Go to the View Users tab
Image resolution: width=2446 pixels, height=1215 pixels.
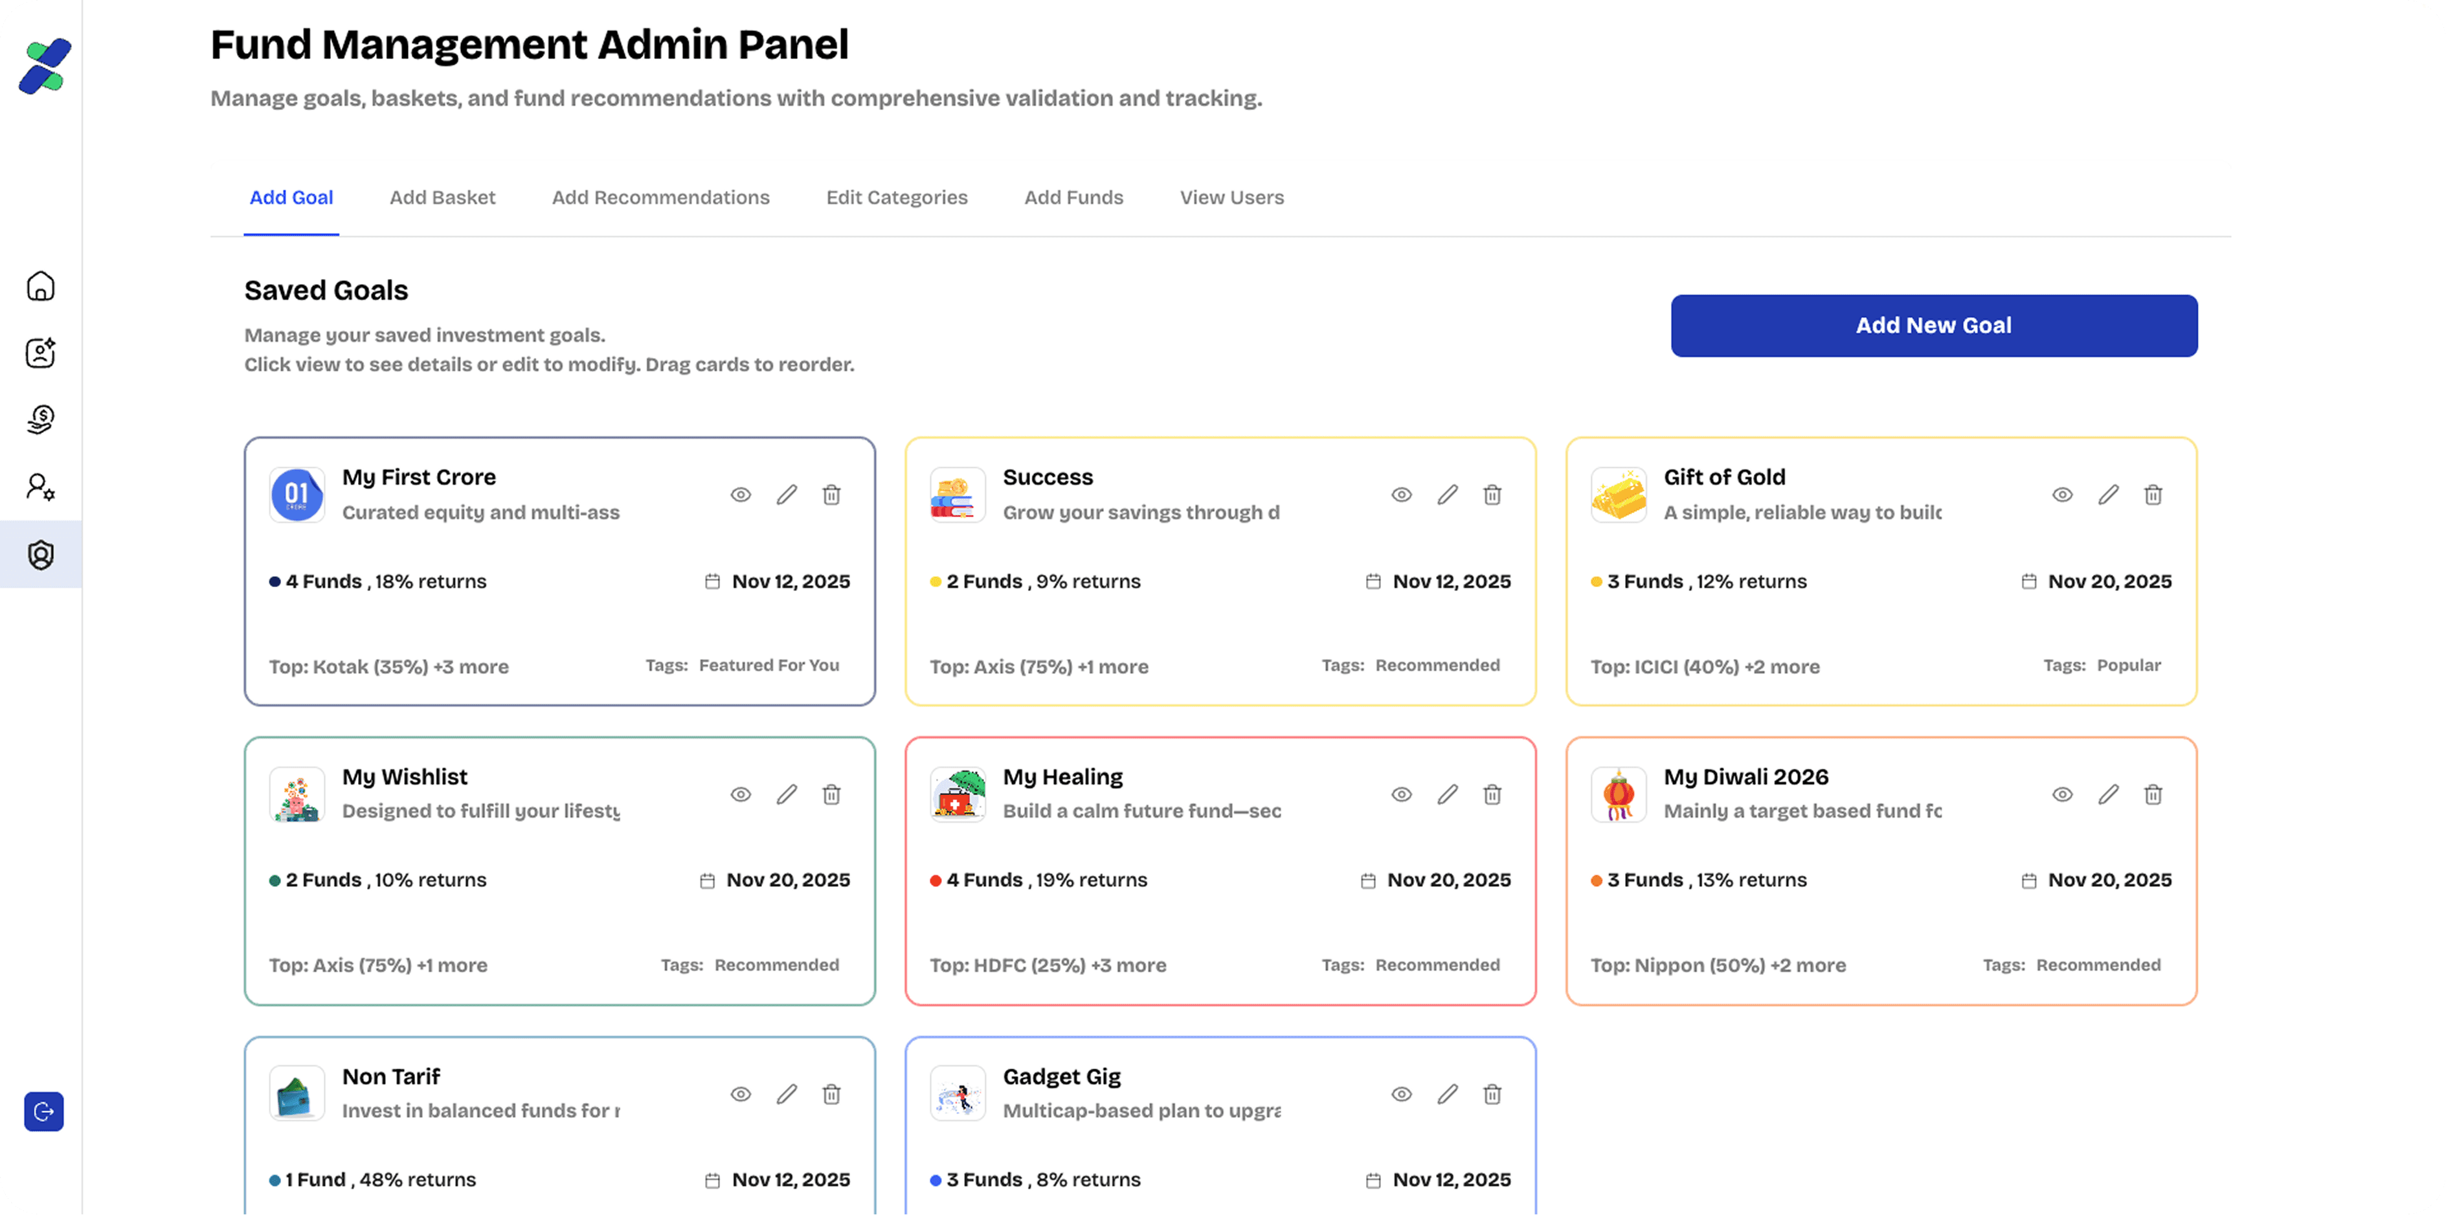[x=1231, y=197]
